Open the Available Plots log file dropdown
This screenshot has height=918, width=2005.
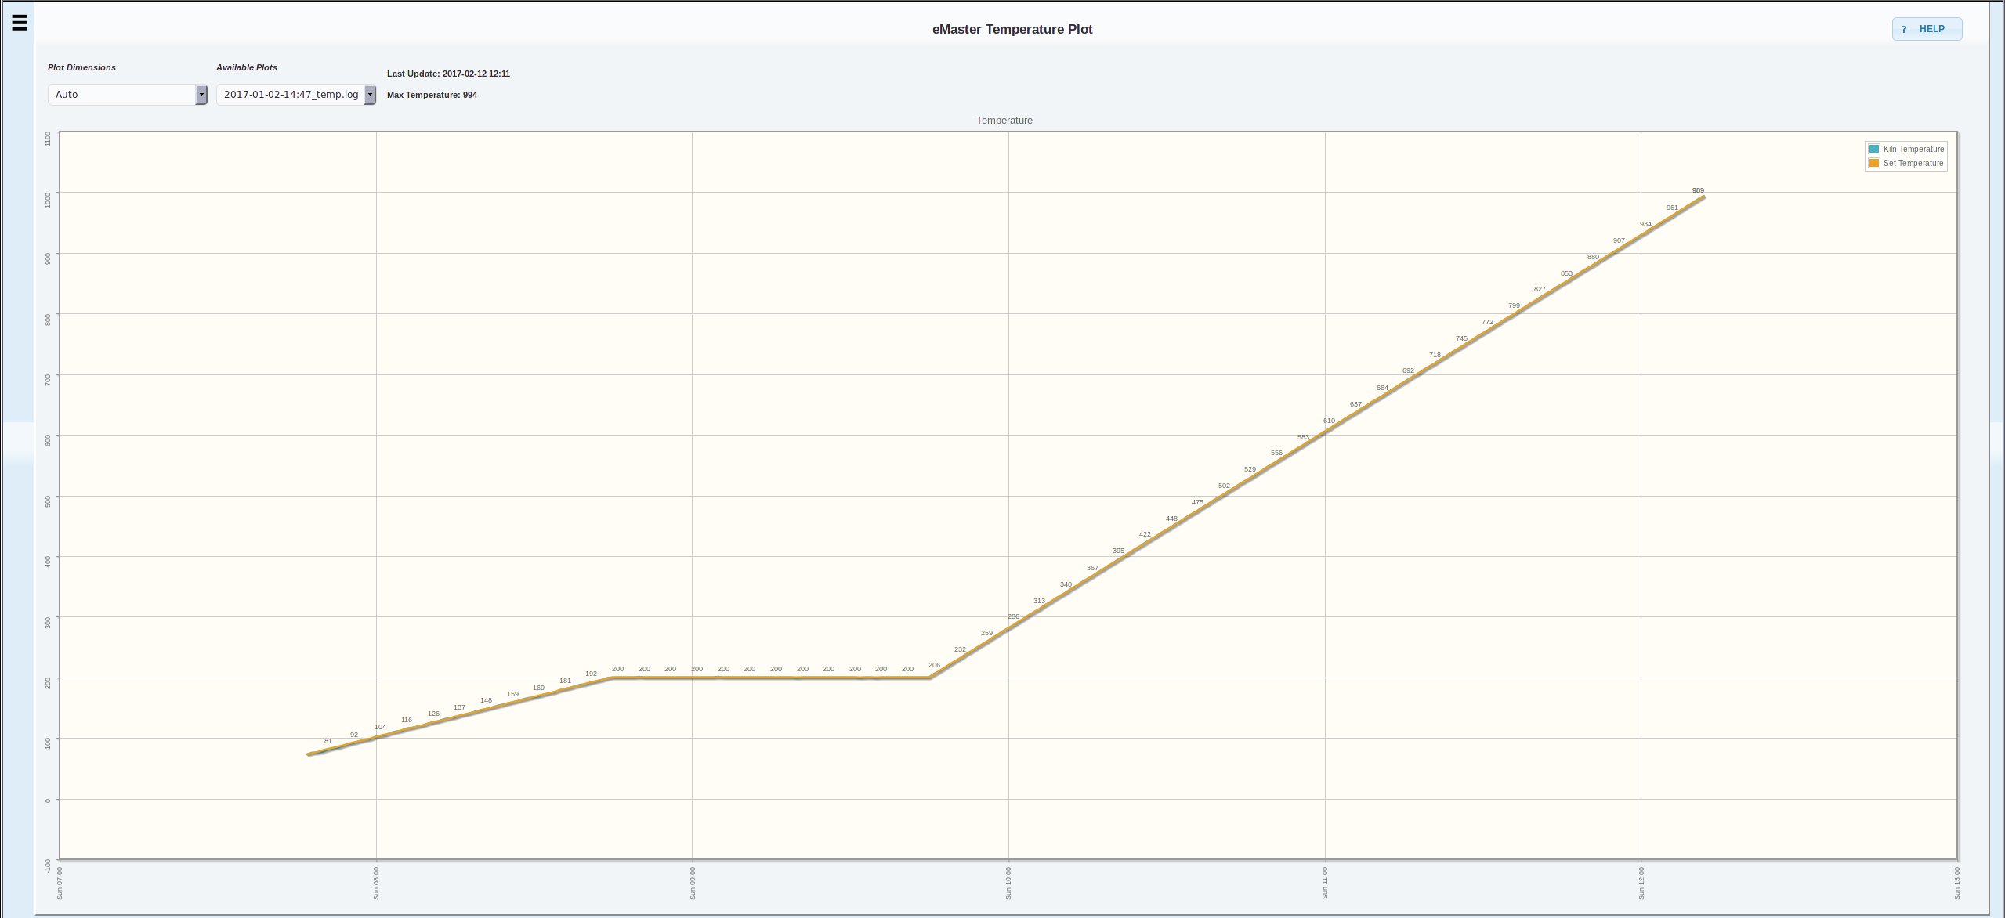pyautogui.click(x=290, y=95)
